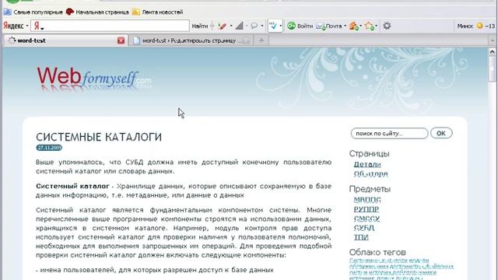Screen dimensions: 498x280
Task: Open the Лента новостей feed bookmark
Action: coord(157,12)
